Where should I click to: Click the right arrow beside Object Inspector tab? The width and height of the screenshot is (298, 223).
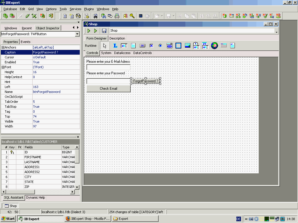(x=78, y=28)
